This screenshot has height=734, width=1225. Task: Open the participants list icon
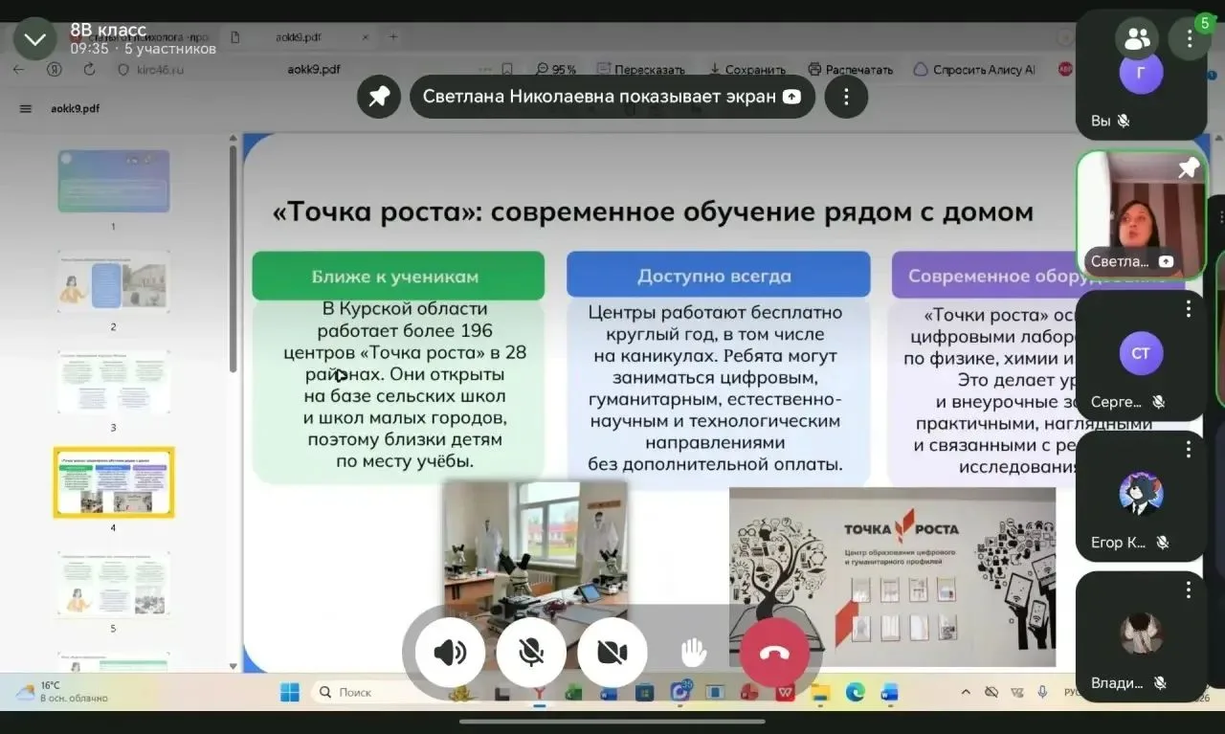[x=1137, y=38]
